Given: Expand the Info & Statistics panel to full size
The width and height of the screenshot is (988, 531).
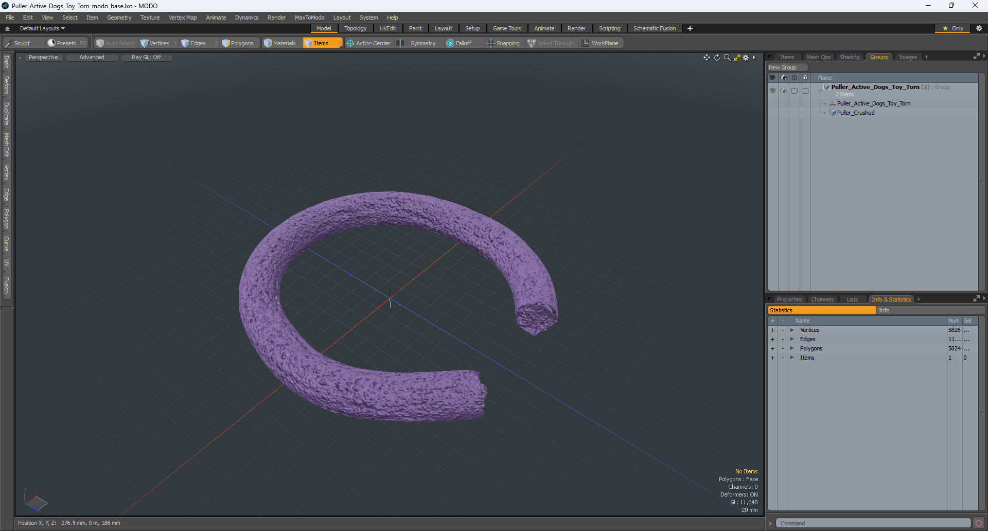Looking at the screenshot, I should point(976,299).
